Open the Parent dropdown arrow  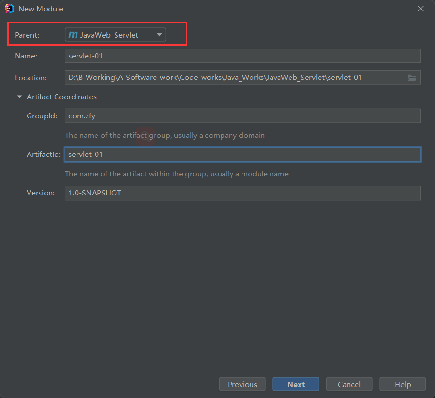coord(159,35)
